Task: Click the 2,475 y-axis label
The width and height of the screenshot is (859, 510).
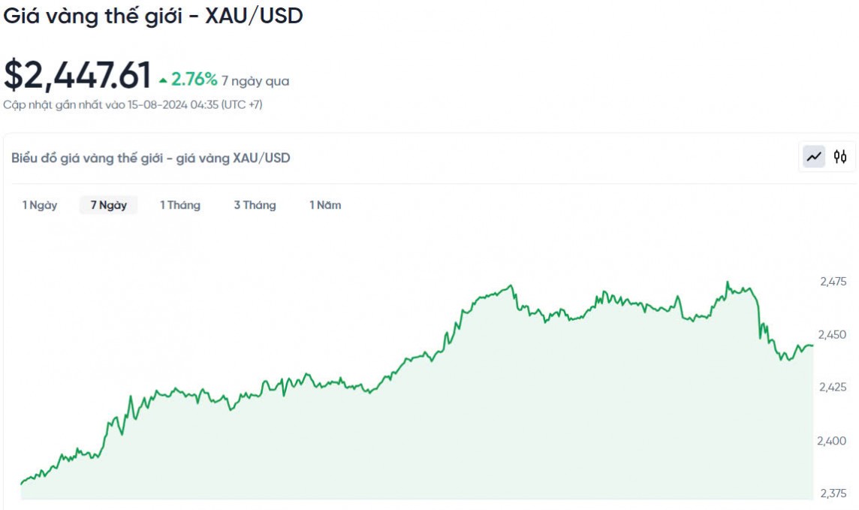Action: [x=833, y=282]
